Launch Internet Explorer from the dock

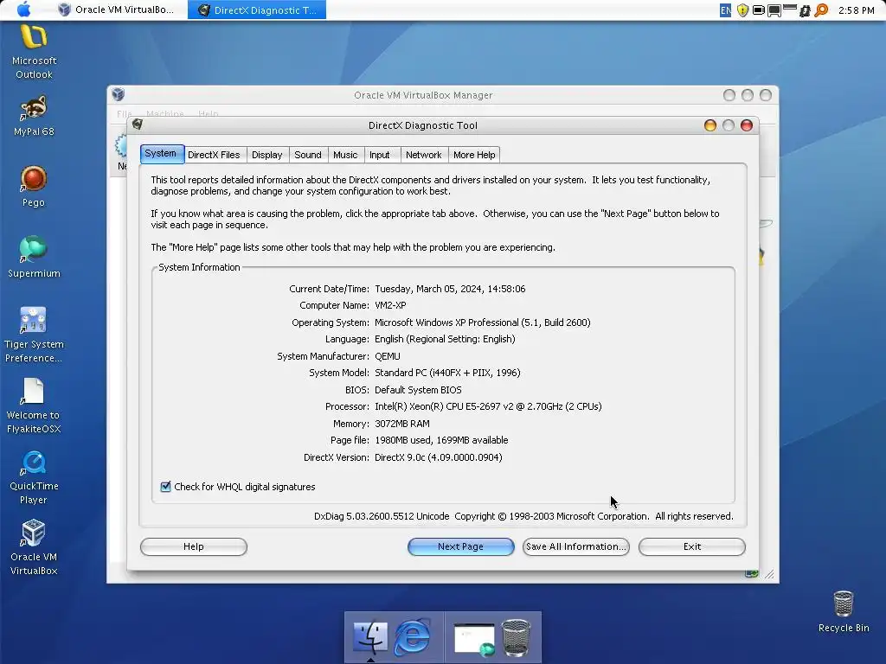412,637
